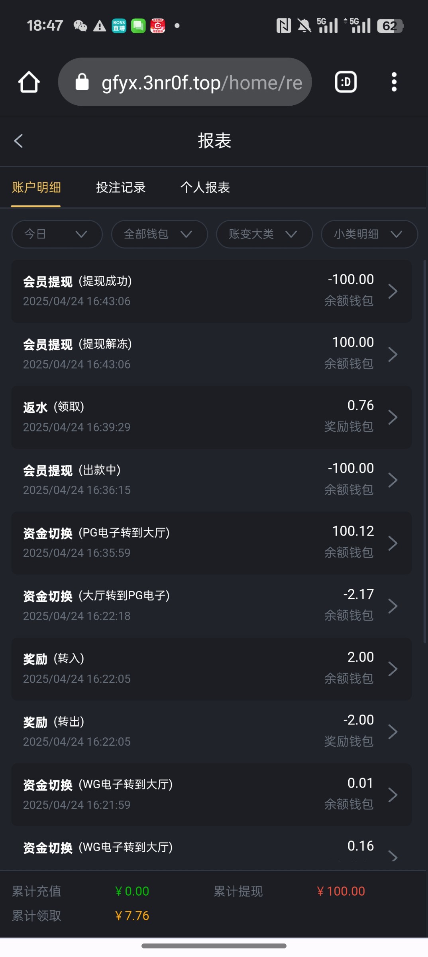Viewport: 428px width, 957px height.
Task: Open the tab switcher icon
Action: (x=346, y=82)
